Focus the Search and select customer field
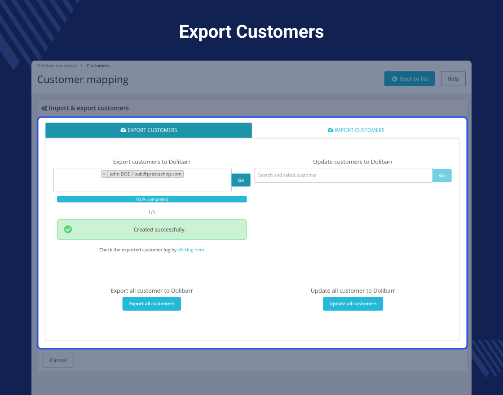 344,176
